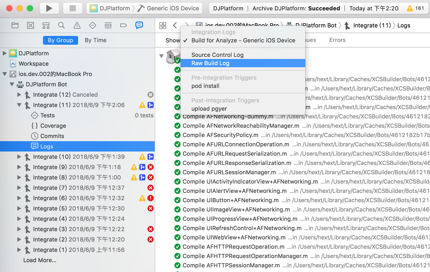Switch to By Time view
430x272 pixels.
(95, 40)
